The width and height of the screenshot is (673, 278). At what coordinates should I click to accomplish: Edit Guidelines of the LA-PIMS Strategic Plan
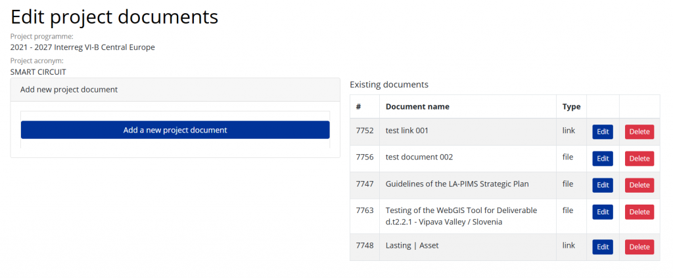coord(602,186)
